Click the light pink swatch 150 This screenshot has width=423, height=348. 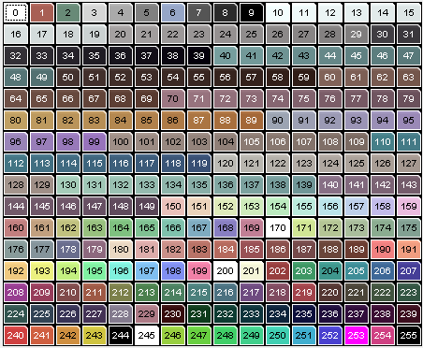coord(173,206)
